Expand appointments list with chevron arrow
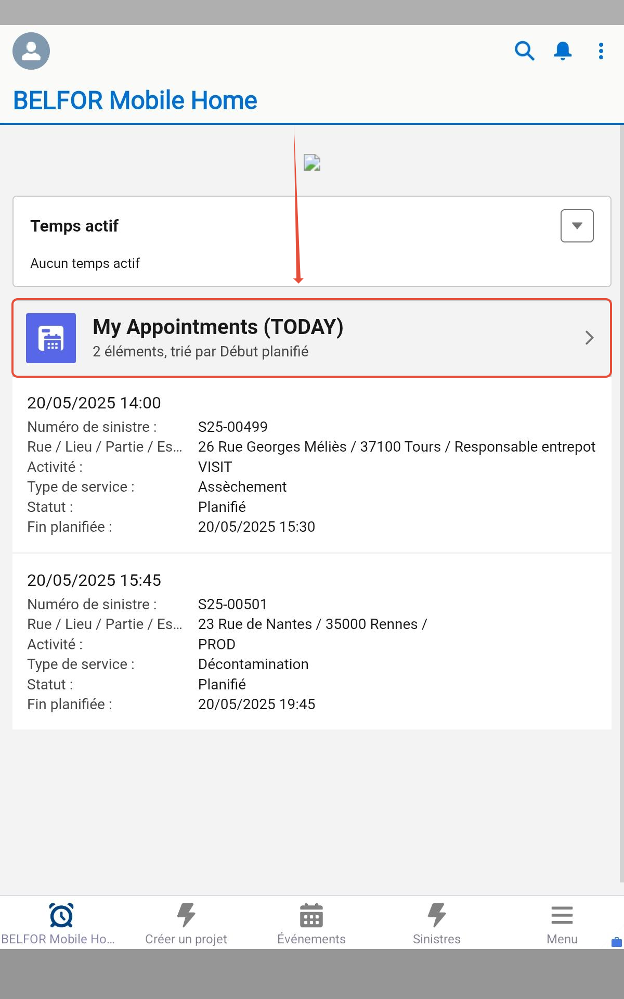The height and width of the screenshot is (999, 624). pyautogui.click(x=589, y=338)
